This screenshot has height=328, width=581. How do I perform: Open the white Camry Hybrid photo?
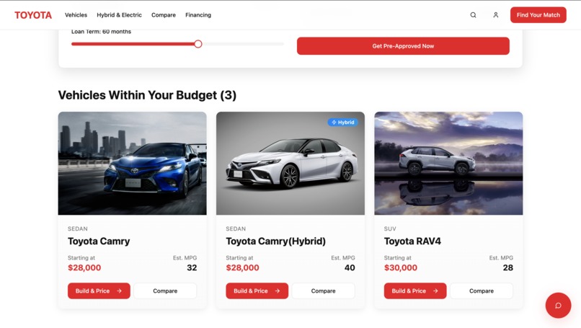click(290, 164)
